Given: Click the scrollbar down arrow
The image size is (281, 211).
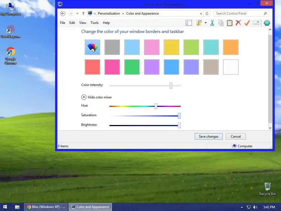Looking at the screenshot, I should (x=270, y=128).
